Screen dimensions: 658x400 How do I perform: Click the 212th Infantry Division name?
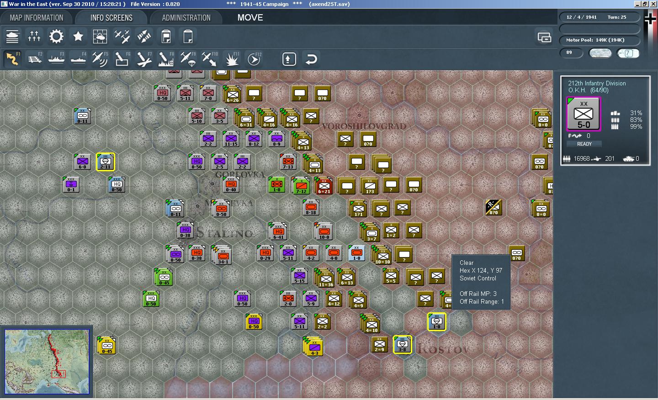pos(597,83)
